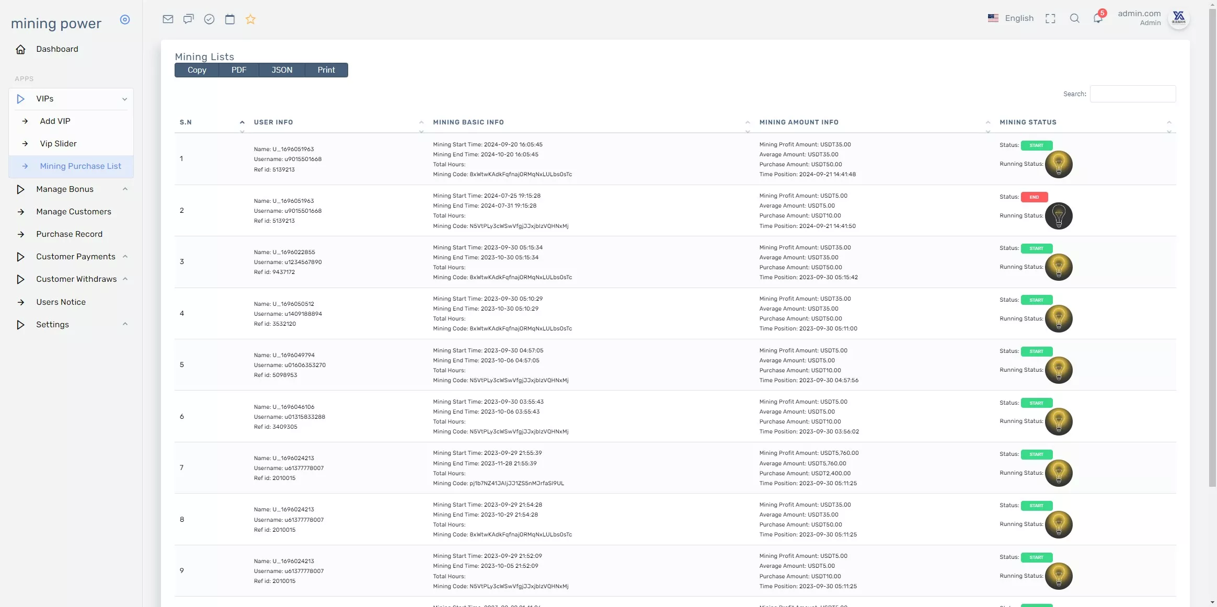Toggle fullscreen mode icon
This screenshot has height=607, width=1217.
point(1050,18)
